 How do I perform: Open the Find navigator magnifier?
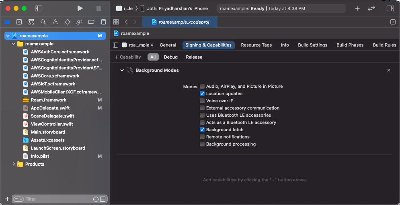43,22
